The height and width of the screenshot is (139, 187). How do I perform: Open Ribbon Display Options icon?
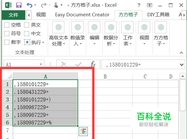point(150,5)
